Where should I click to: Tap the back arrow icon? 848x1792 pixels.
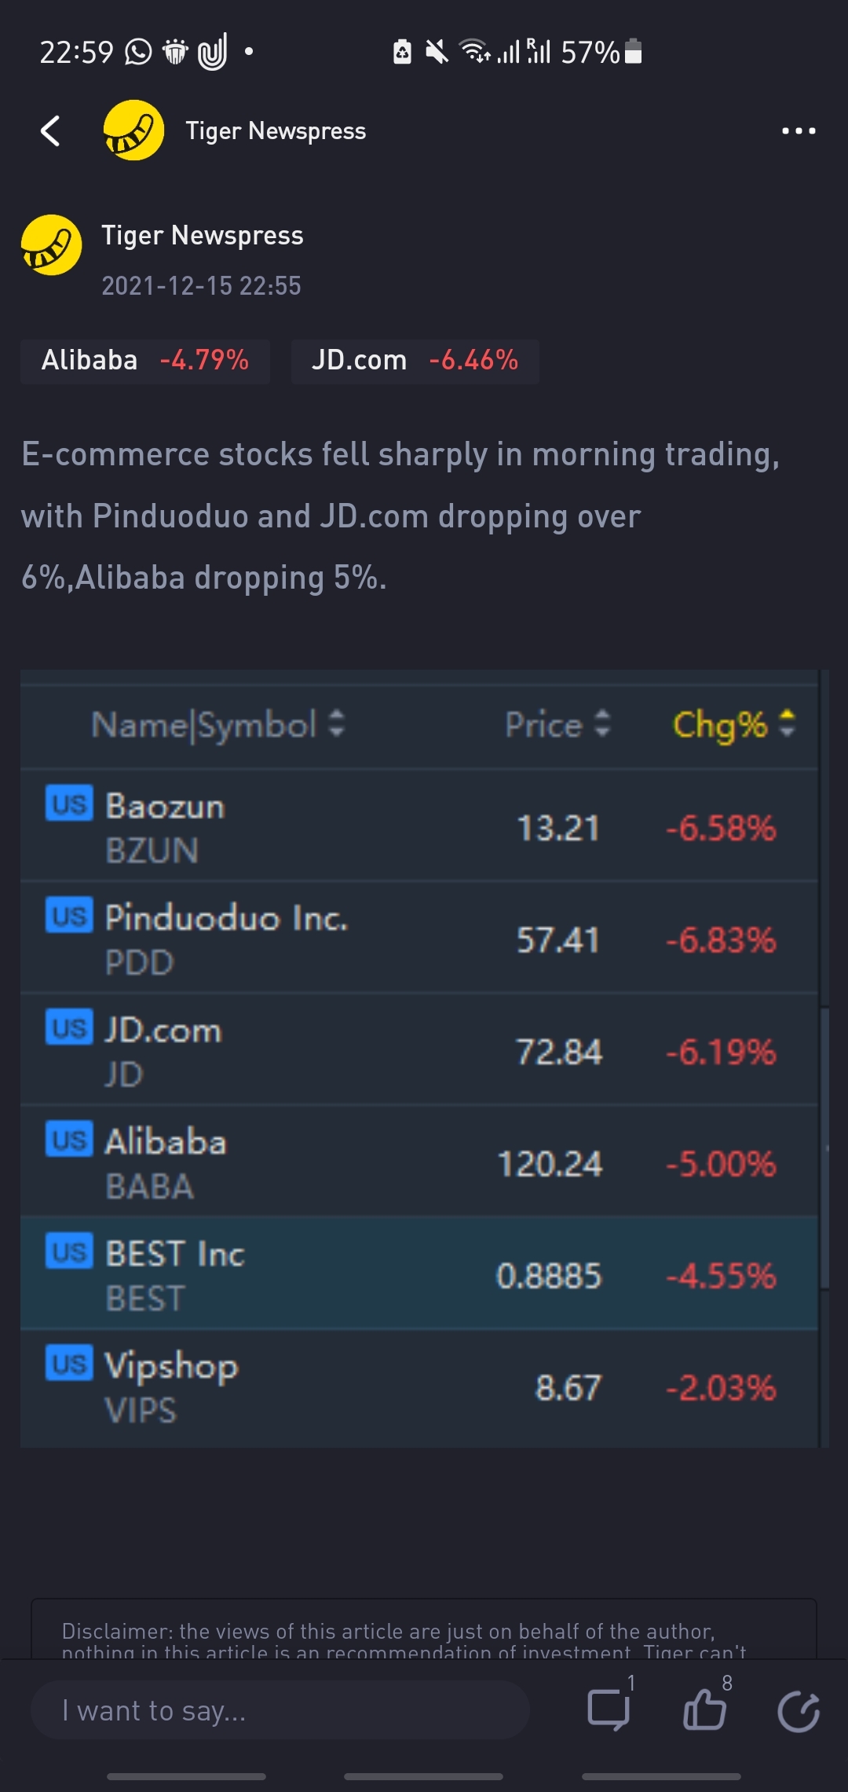pos(50,130)
